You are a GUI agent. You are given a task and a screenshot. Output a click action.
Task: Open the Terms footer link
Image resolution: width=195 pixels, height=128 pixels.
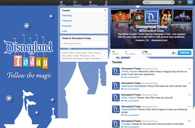[90, 53]
